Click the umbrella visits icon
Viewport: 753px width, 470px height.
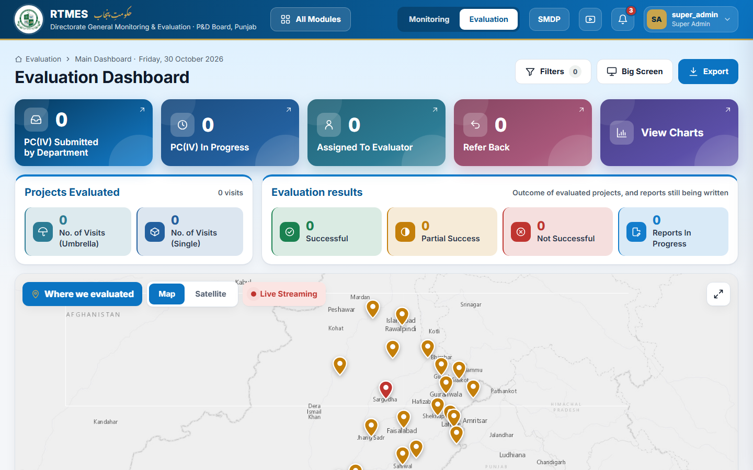(x=43, y=232)
